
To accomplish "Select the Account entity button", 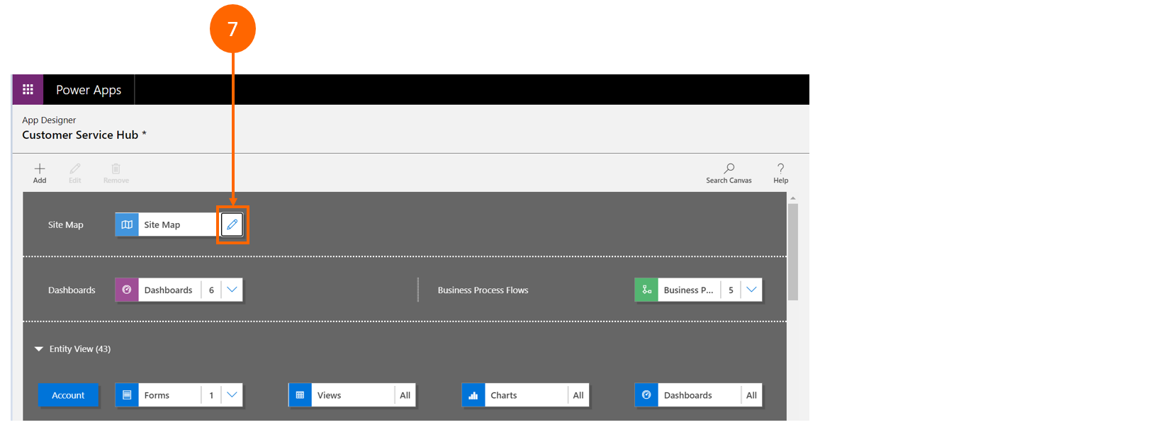I will (68, 395).
